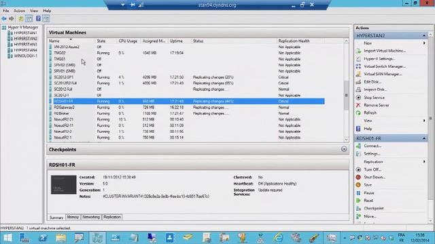
Task: Click Connect icon for RDSH01-FR
Action: pos(358,146)
